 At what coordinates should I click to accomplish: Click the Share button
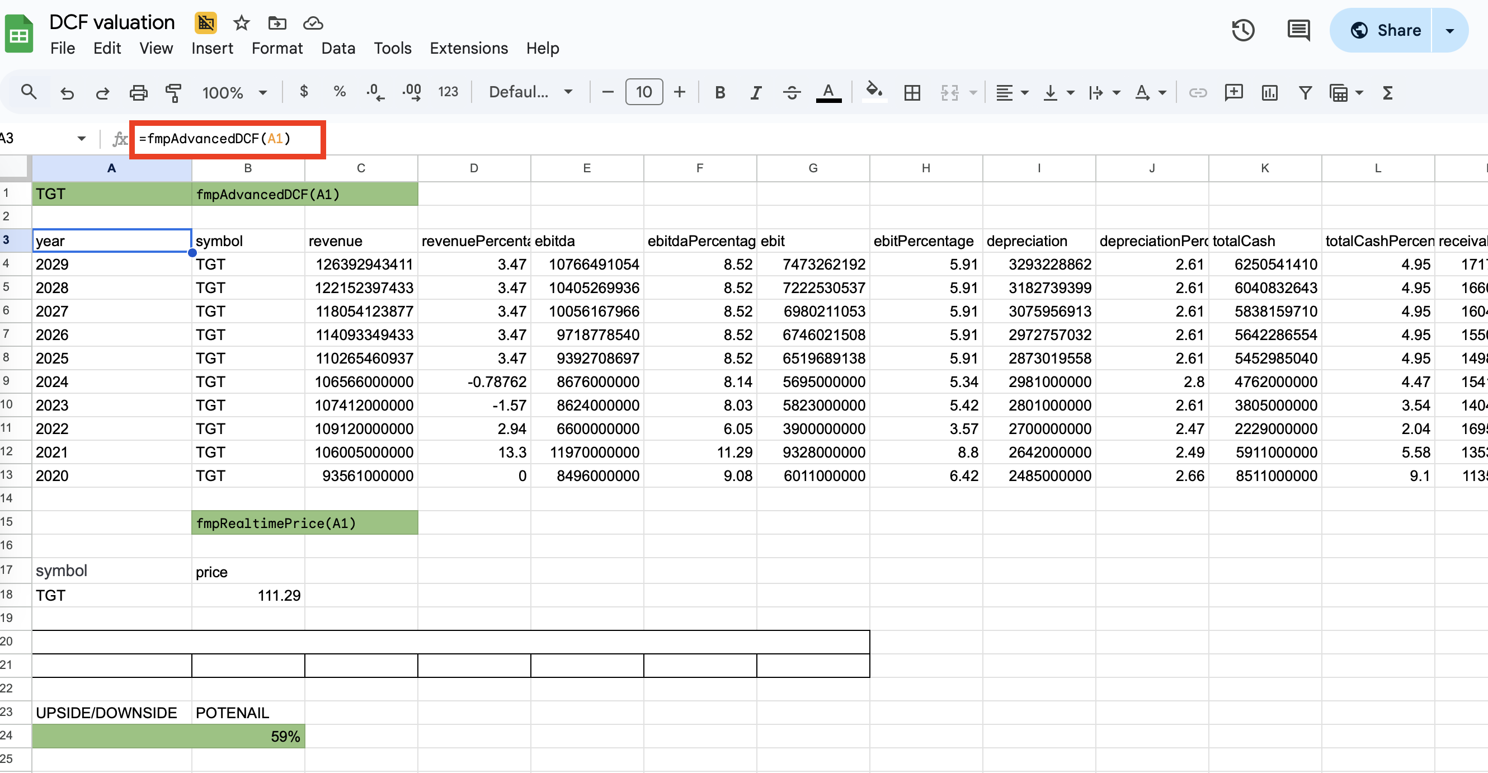[x=1385, y=31]
